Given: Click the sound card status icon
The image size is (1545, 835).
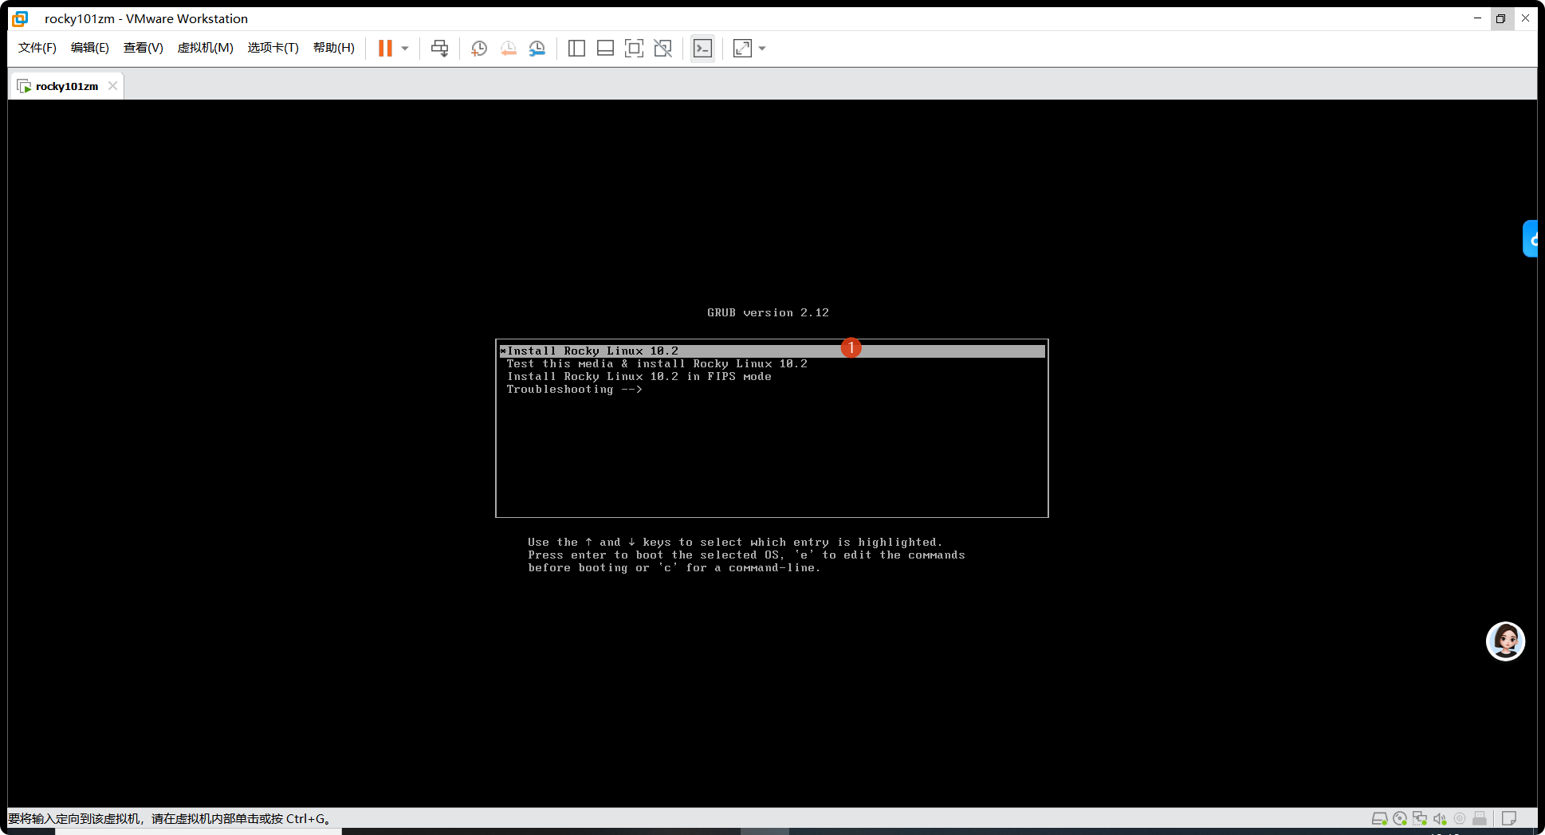Looking at the screenshot, I should click(1440, 818).
